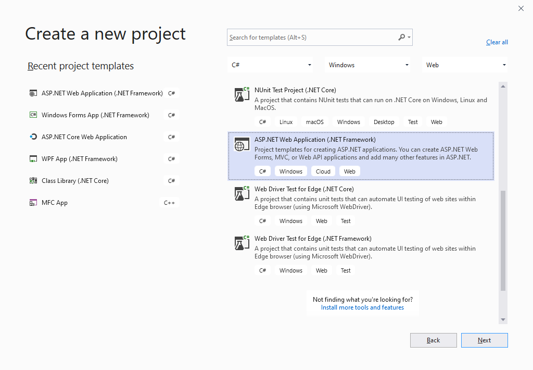Click the ASP.NET Web Application globe icon
The width and height of the screenshot is (533, 370).
(242, 144)
